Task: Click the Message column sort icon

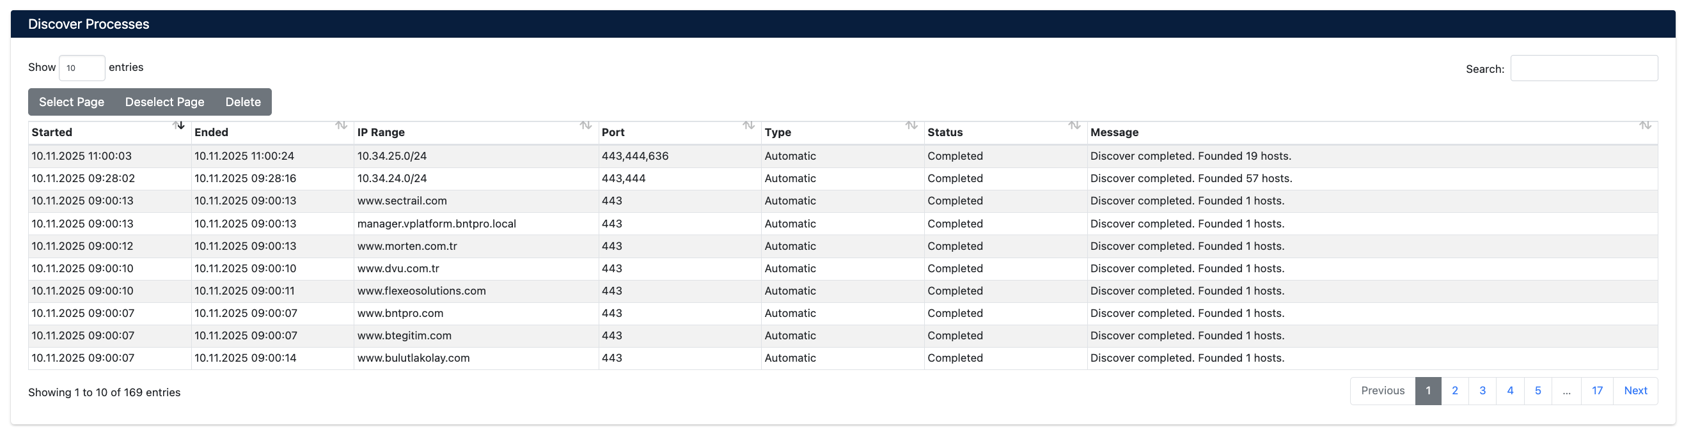Action: [1644, 125]
